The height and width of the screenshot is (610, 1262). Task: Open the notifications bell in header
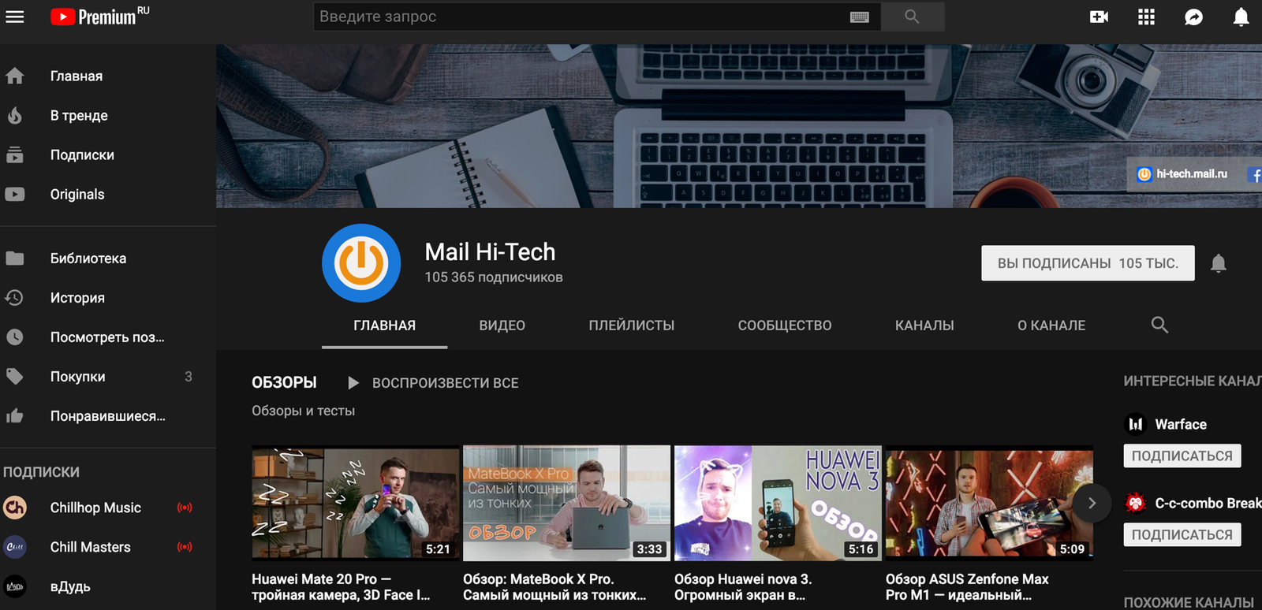coord(1241,17)
